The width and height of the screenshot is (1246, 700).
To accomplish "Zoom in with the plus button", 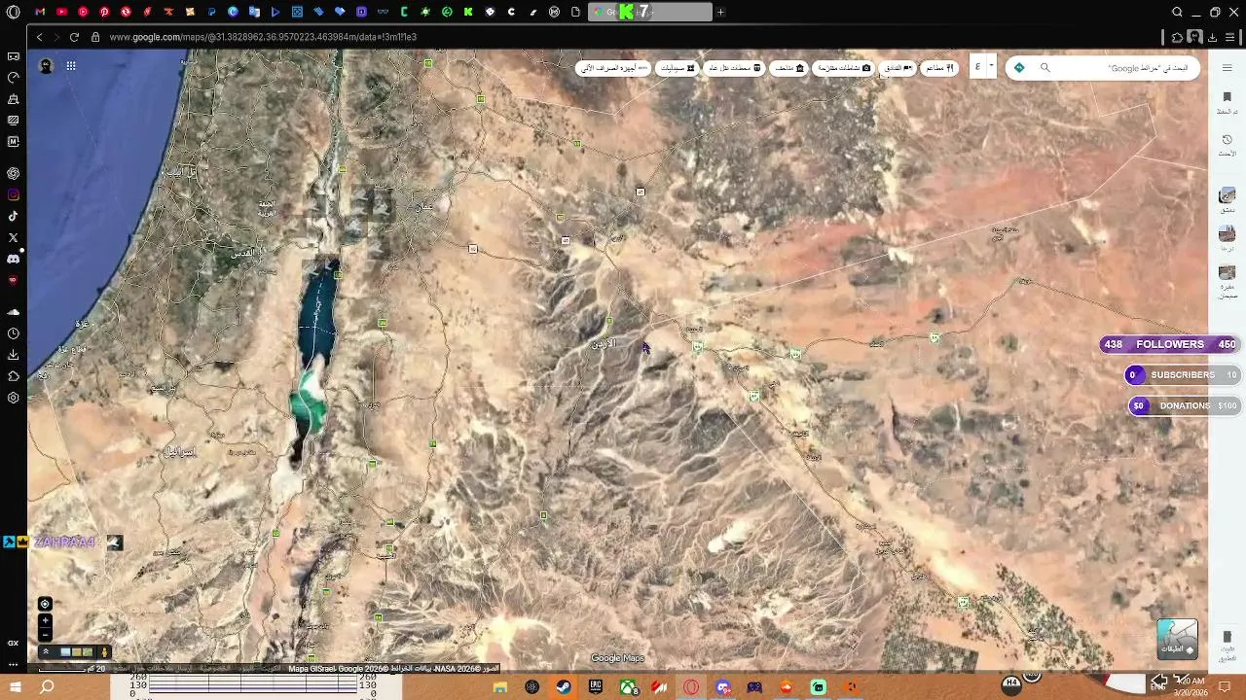I will tap(45, 620).
